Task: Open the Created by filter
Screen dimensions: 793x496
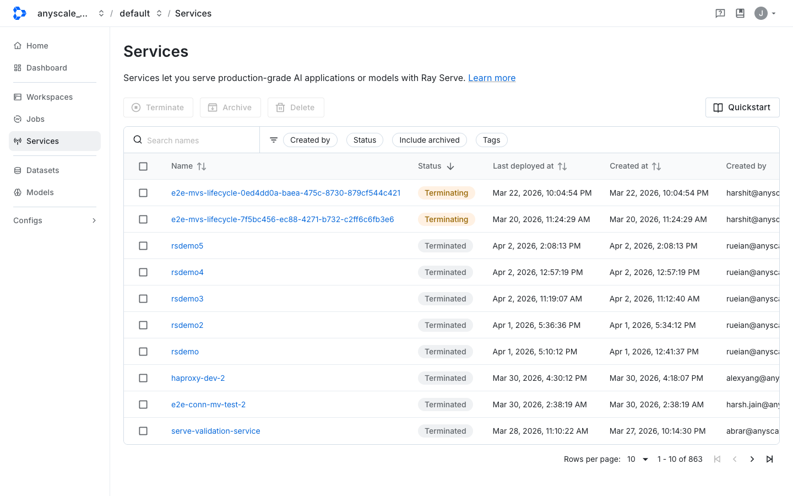Action: [x=310, y=140]
